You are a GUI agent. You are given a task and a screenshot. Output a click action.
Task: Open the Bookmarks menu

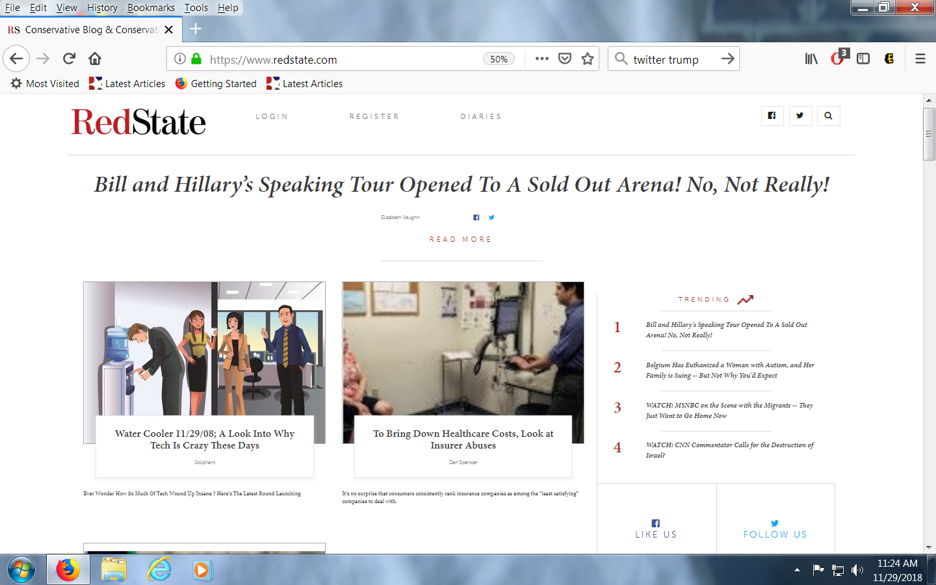point(151,8)
